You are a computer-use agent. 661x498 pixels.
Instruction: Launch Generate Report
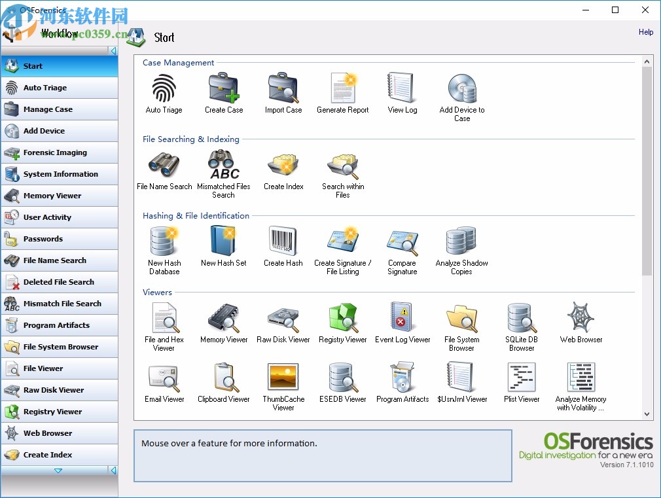point(343,92)
